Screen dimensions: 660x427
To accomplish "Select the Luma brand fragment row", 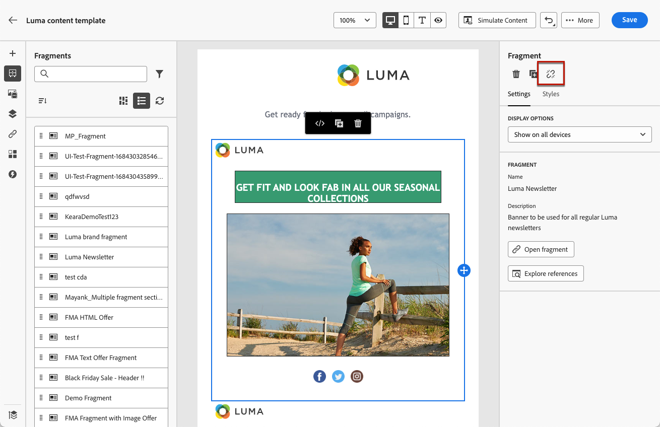I will (101, 237).
